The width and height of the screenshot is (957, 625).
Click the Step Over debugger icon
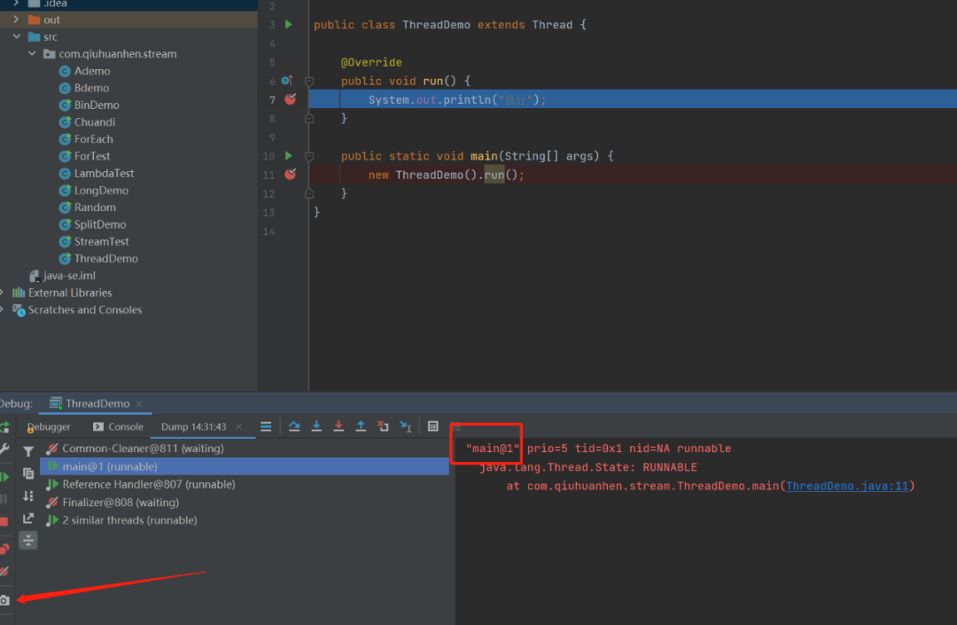294,426
